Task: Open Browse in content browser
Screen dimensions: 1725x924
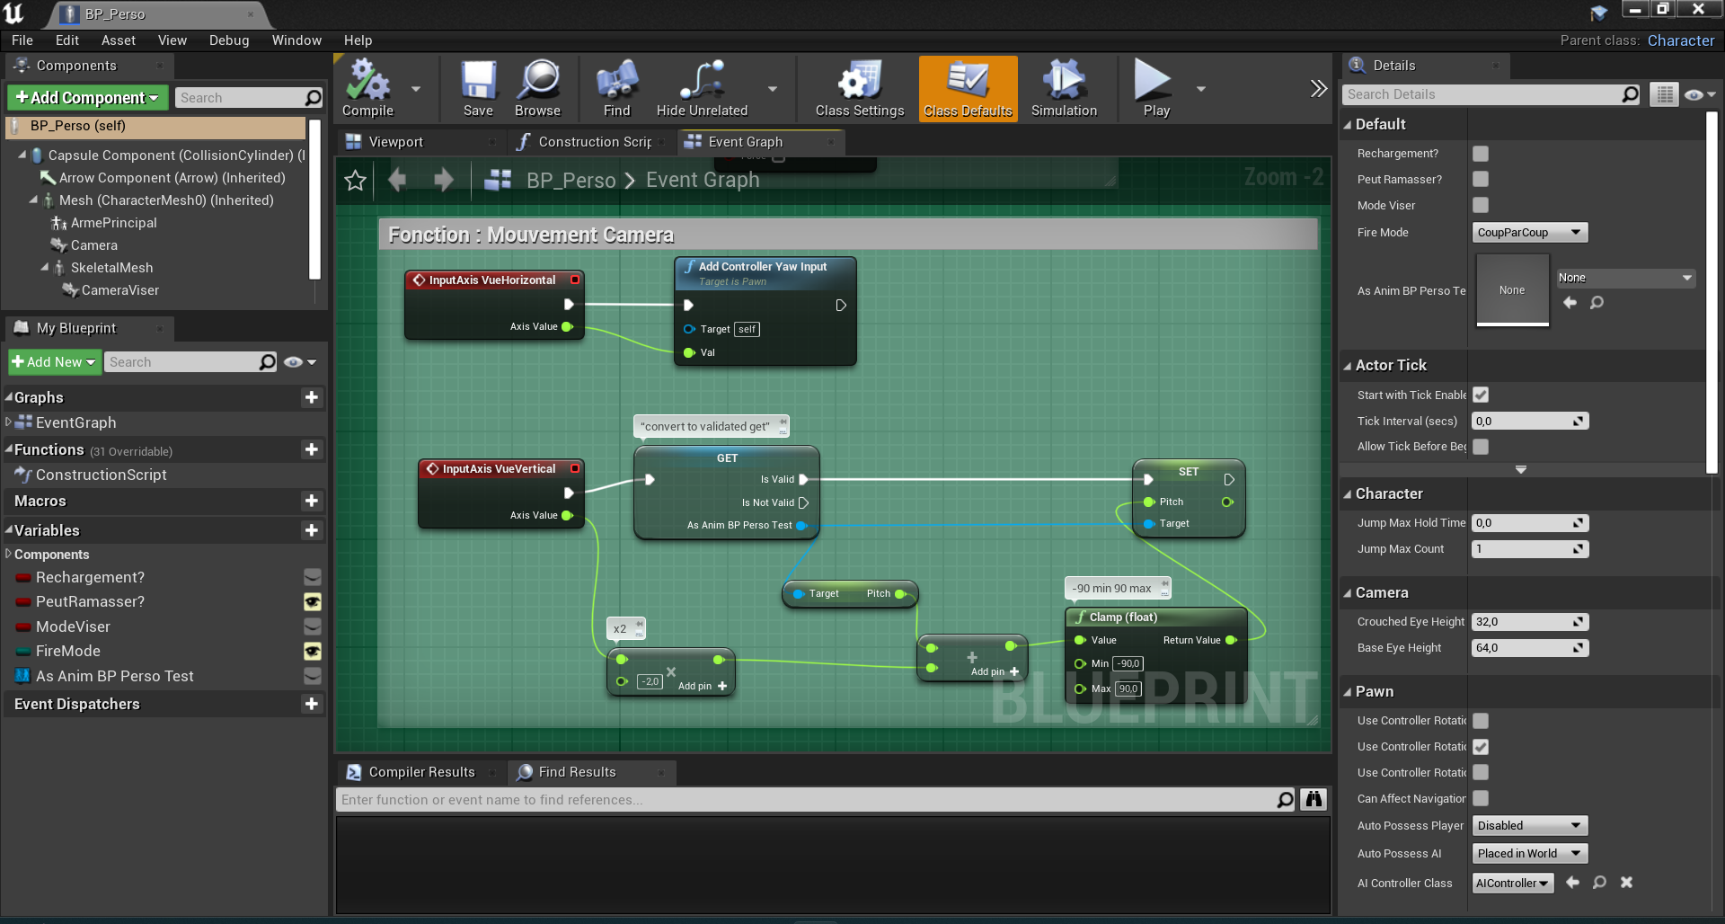Action: pyautogui.click(x=537, y=88)
